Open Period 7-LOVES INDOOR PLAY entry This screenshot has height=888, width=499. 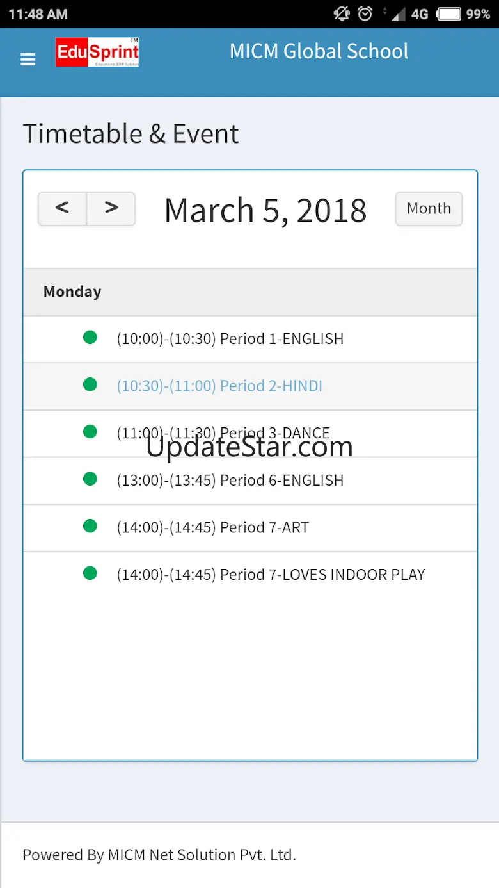click(x=271, y=575)
